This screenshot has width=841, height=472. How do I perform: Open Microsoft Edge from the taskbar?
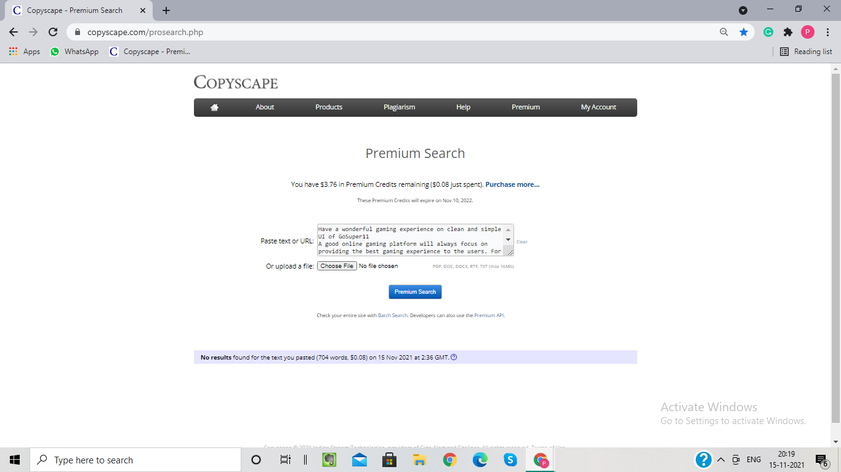point(480,460)
